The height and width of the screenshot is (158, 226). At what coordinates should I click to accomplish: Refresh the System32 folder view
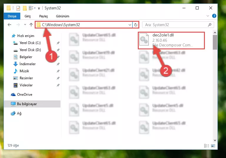135,25
